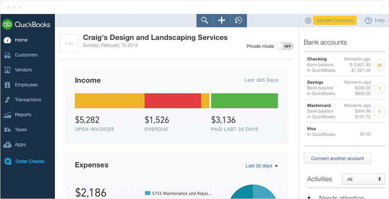Click the green paid bar segment

pyautogui.click(x=244, y=101)
